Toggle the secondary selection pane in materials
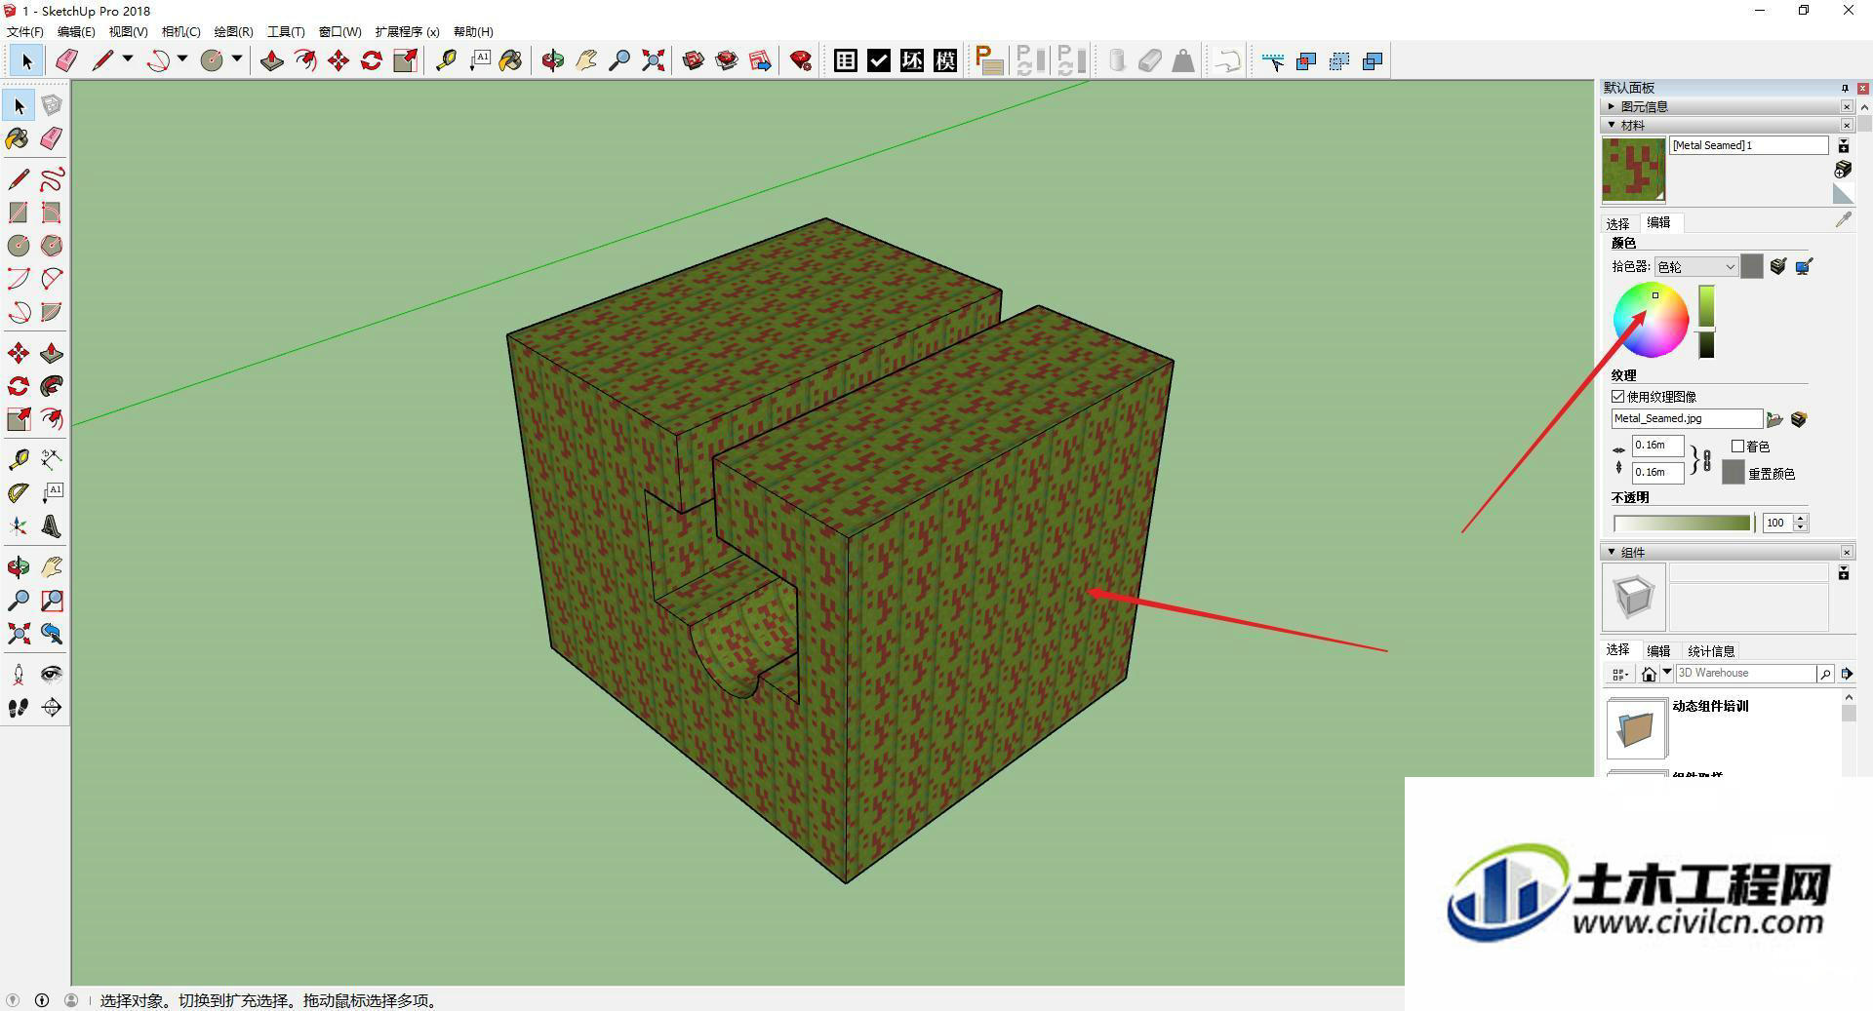Viewport: 1873px width, 1011px height. (x=1844, y=145)
